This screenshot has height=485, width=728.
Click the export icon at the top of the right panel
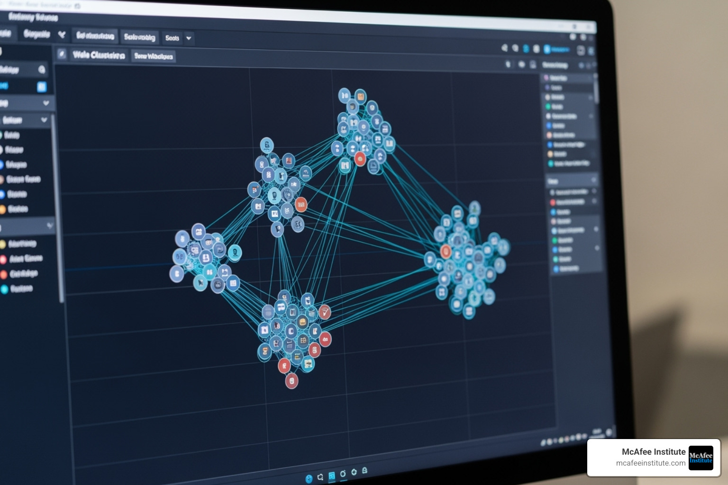(593, 65)
